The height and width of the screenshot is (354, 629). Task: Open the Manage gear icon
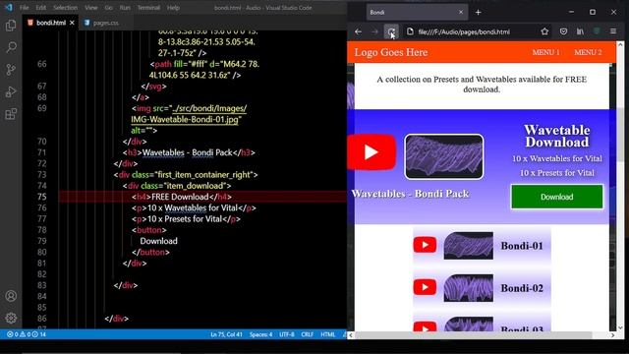click(x=11, y=318)
